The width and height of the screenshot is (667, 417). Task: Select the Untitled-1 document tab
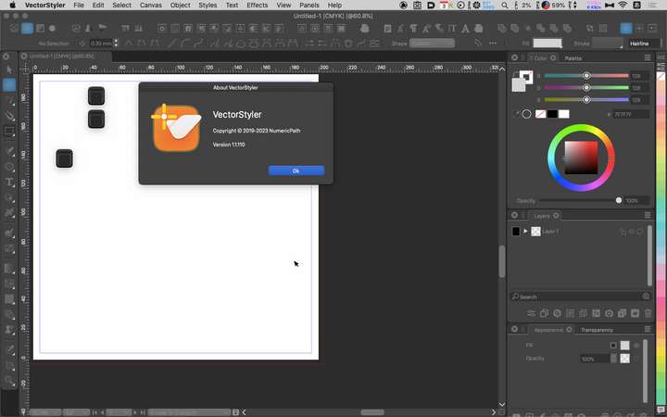[62, 57]
